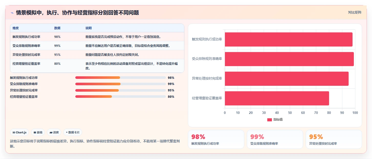Click the 触发规则执行成功率 chart bar
Screen dimensions: 372x159
click(x=289, y=39)
